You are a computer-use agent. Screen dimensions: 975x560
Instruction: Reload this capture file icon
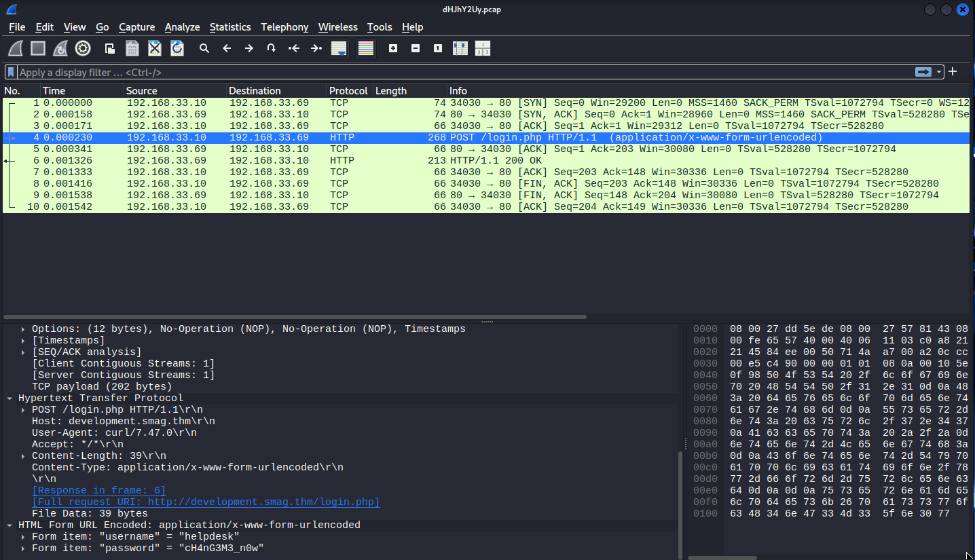click(x=177, y=48)
